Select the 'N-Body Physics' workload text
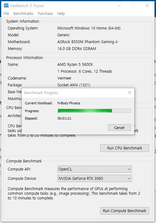This screenshot has width=156, height=223. coord(69,103)
